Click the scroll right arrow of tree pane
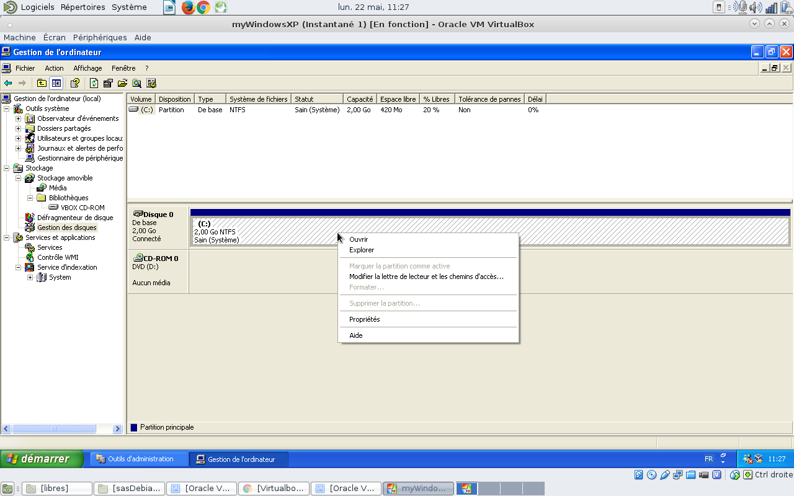 pos(118,428)
